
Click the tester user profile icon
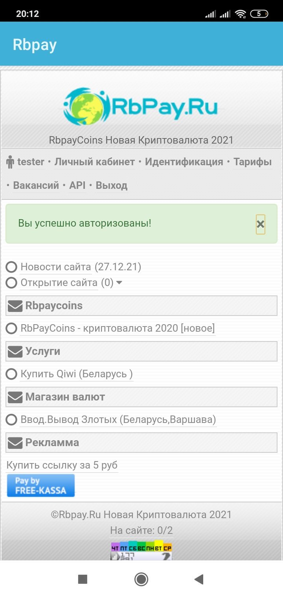click(x=10, y=162)
